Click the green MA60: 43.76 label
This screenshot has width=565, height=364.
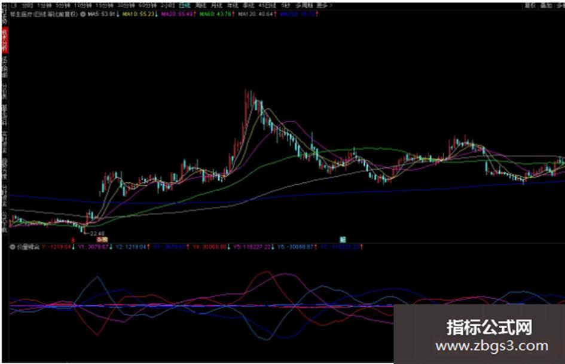pos(215,14)
